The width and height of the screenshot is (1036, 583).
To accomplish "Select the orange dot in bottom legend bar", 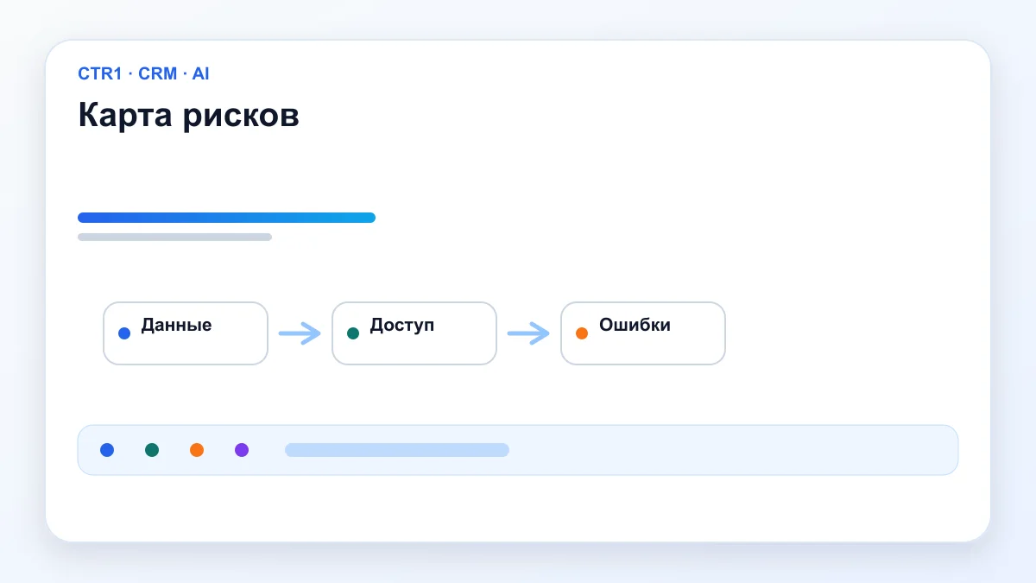I will 197,450.
